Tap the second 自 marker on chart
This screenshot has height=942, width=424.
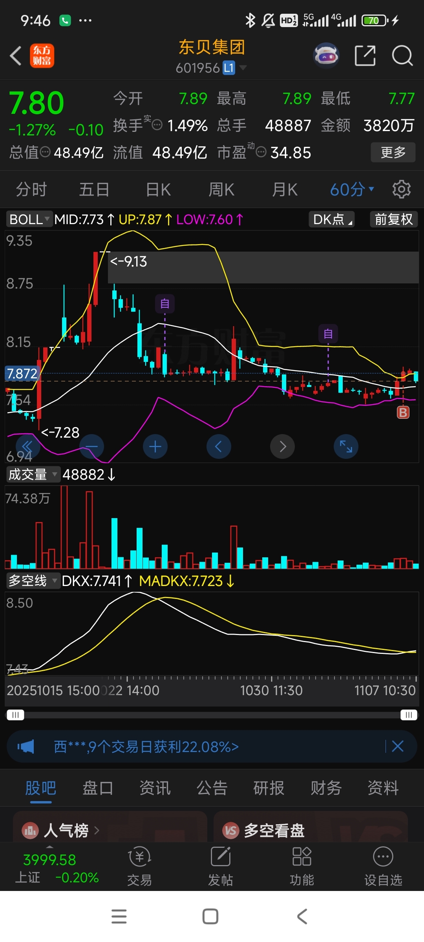328,334
